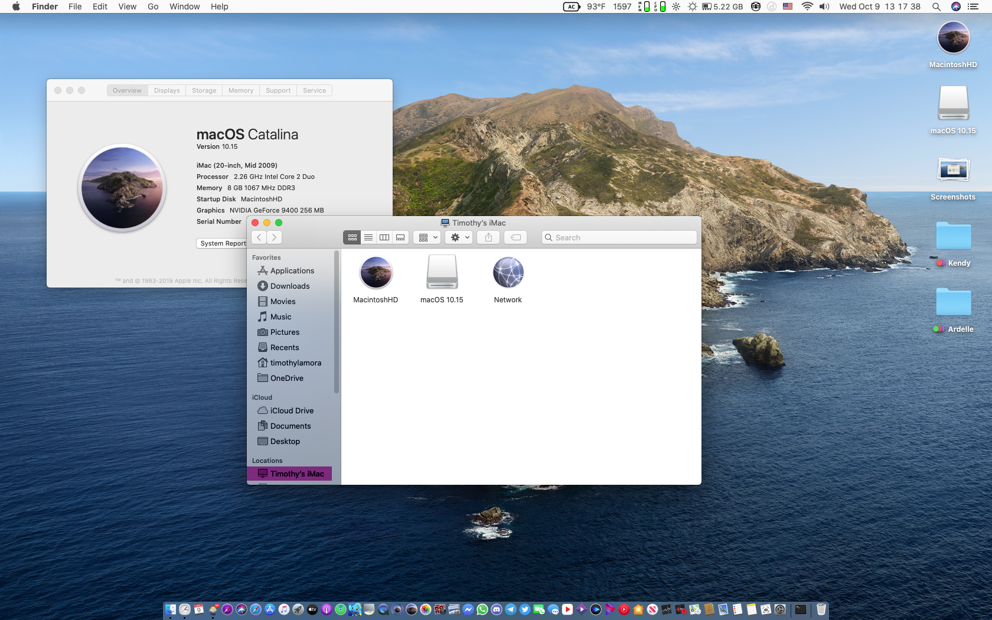This screenshot has height=620, width=992.
Task: Click the Finder search field
Action: point(619,237)
